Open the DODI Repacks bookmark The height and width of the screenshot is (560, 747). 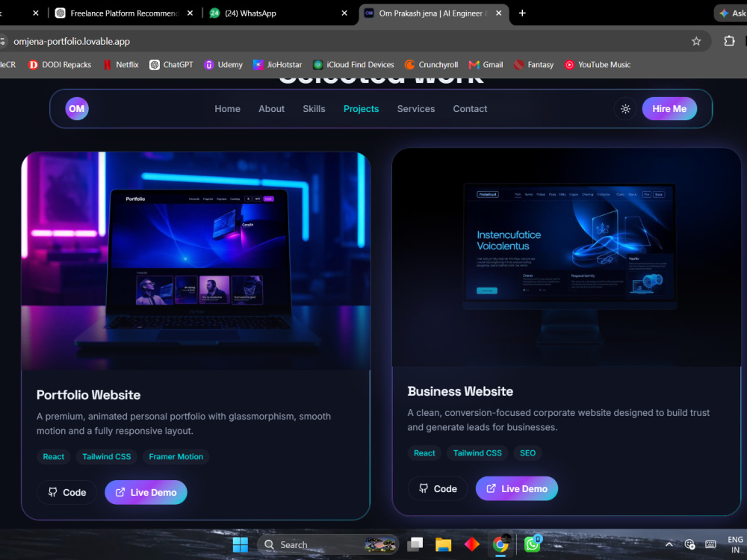(60, 65)
